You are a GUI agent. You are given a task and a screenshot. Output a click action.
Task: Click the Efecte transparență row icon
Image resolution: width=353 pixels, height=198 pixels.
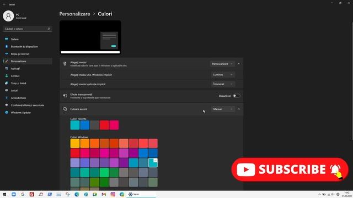pyautogui.click(x=65, y=96)
